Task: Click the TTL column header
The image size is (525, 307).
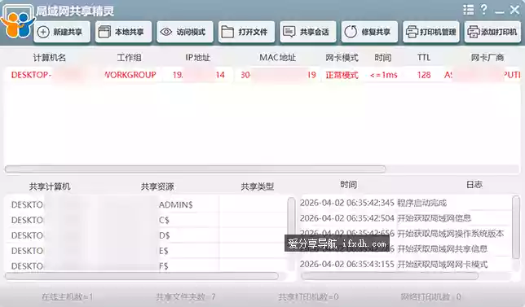Action: pyautogui.click(x=424, y=58)
